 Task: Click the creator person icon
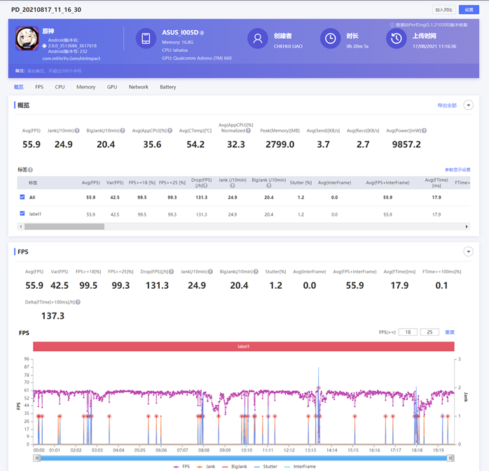pyautogui.click(x=258, y=39)
